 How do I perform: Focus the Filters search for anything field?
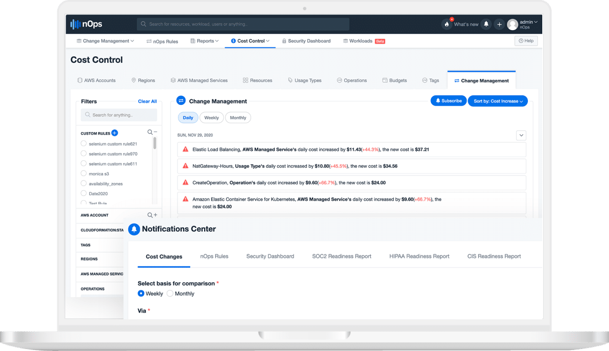(x=119, y=115)
